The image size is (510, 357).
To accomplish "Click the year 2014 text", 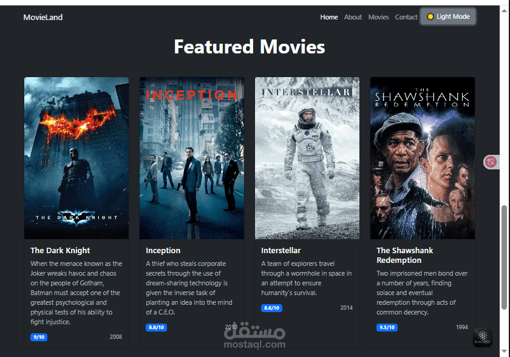I will (x=347, y=308).
